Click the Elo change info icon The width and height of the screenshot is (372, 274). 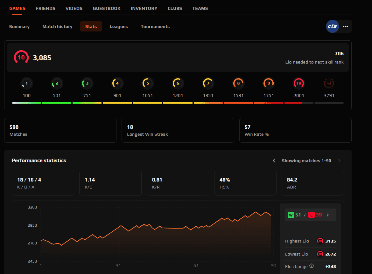[x=312, y=266]
